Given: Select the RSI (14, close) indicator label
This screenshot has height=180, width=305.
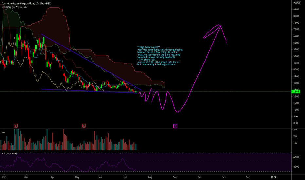Looking at the screenshot, I should point(9,153).
